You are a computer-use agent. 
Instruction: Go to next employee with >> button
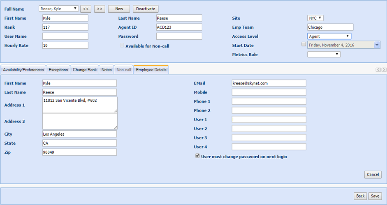pyautogui.click(x=100, y=9)
